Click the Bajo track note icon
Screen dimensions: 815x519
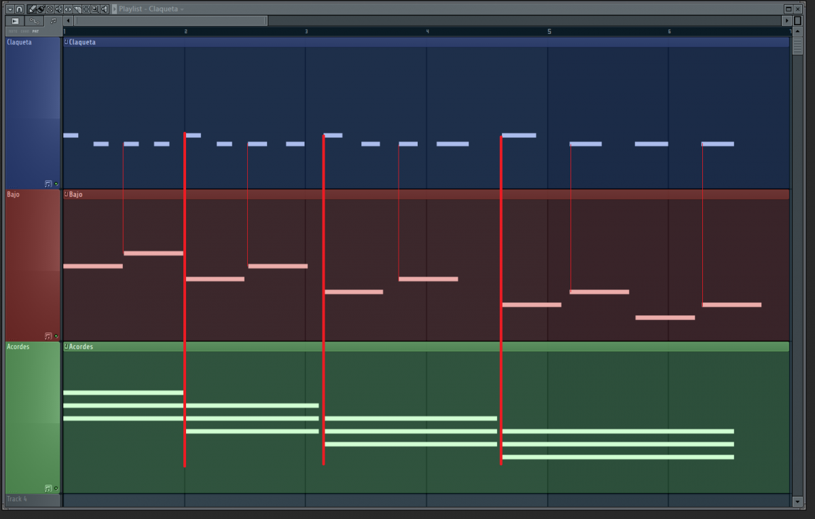pyautogui.click(x=48, y=336)
